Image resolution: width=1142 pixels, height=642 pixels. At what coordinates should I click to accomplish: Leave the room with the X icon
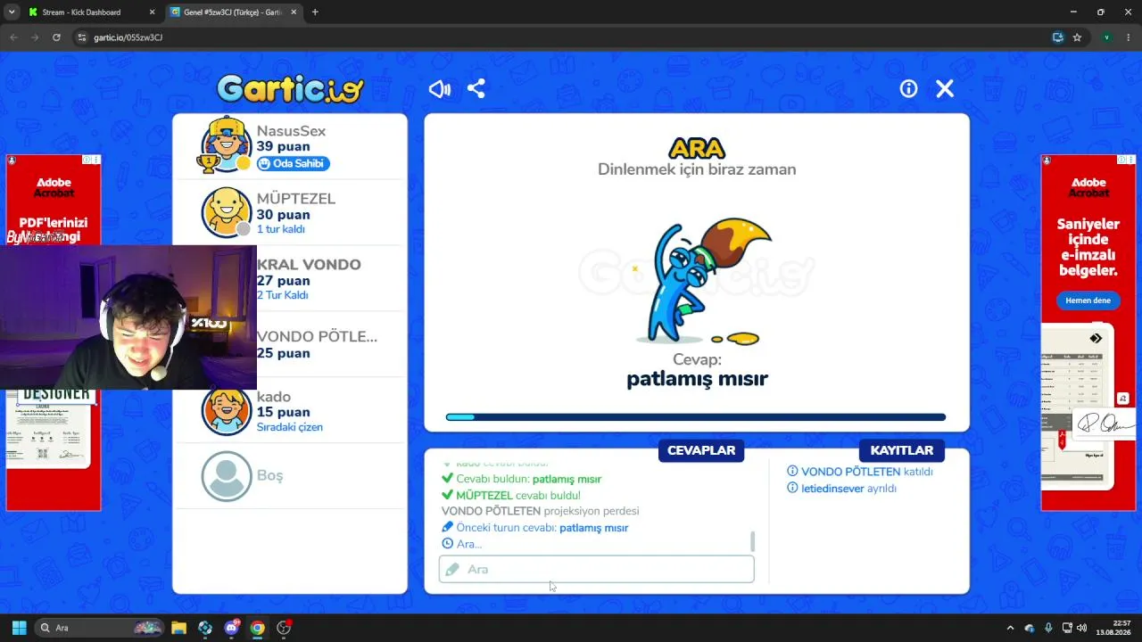[945, 89]
